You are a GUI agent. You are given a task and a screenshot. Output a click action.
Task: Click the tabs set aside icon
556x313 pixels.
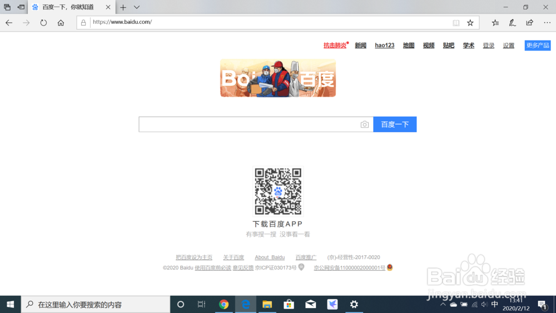tap(7, 7)
